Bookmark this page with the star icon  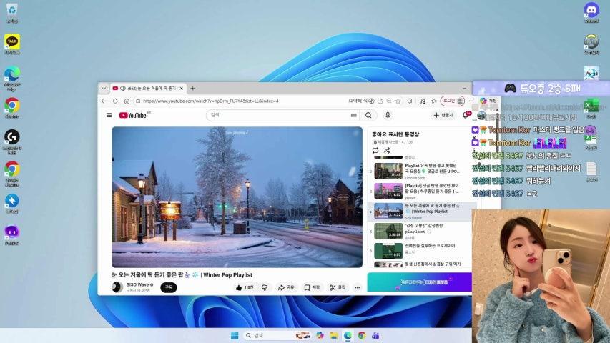pyautogui.click(x=398, y=101)
